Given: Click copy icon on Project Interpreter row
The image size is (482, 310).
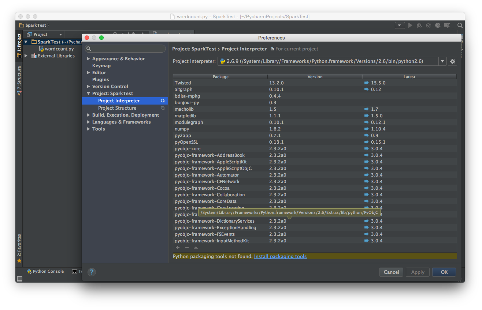Looking at the screenshot, I should 163,101.
